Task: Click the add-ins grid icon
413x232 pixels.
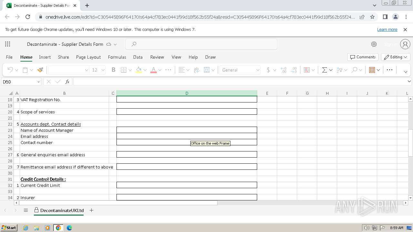Action: pos(372,70)
